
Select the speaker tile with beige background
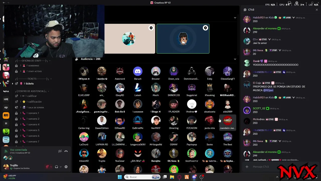130,39
